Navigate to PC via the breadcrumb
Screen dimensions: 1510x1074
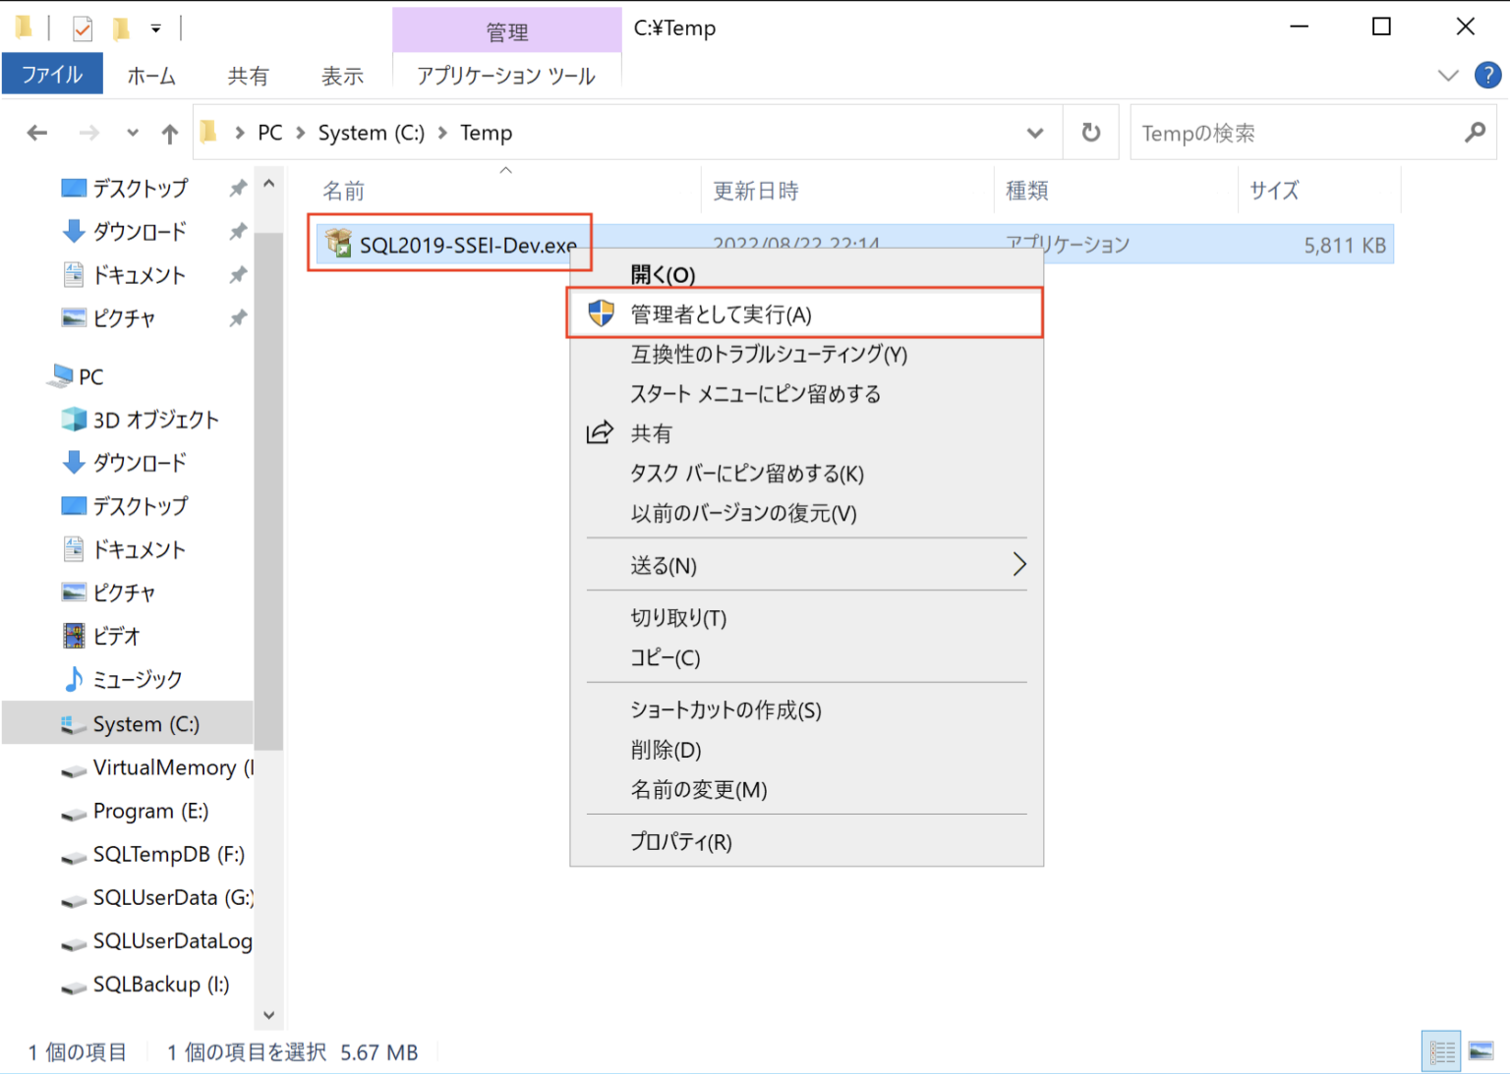pyautogui.click(x=269, y=132)
